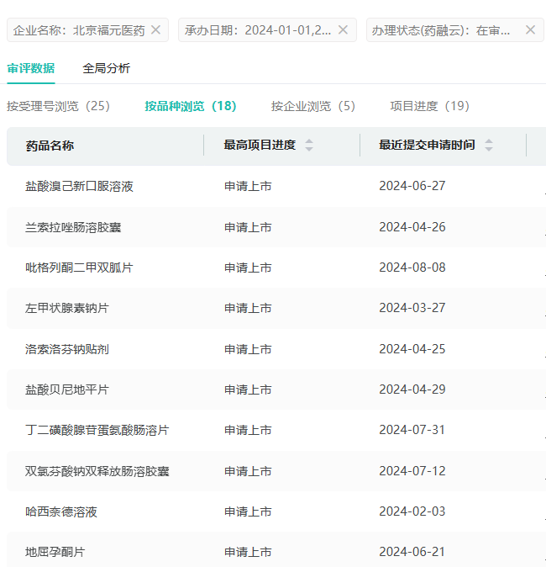Click 申请上市 in 盐酸溴己新口服溶液 row

pyautogui.click(x=248, y=186)
